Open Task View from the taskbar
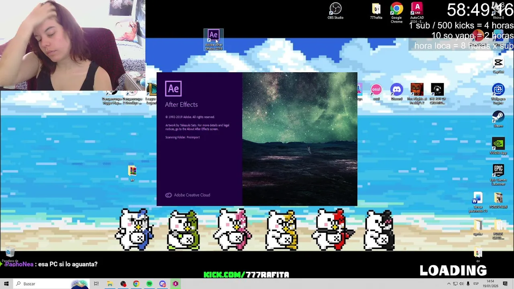514x289 pixels. 96,284
